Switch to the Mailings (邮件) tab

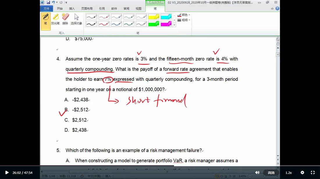pyautogui.click(x=114, y=8)
